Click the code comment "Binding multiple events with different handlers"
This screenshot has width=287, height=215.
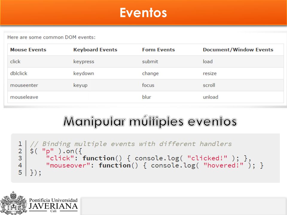coord(137,144)
